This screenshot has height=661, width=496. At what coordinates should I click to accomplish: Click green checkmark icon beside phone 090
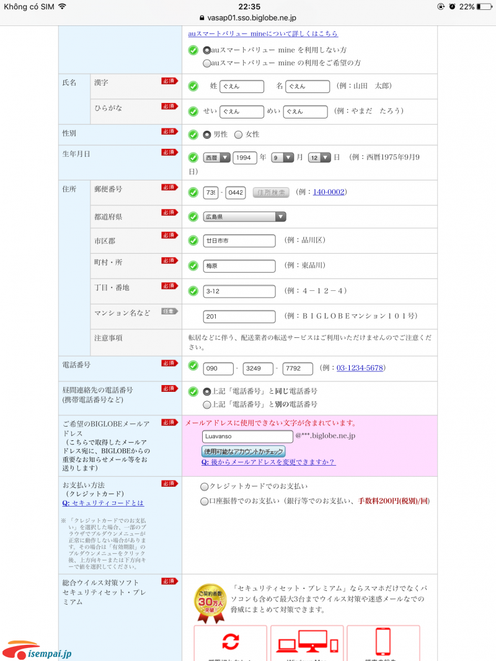(x=193, y=365)
